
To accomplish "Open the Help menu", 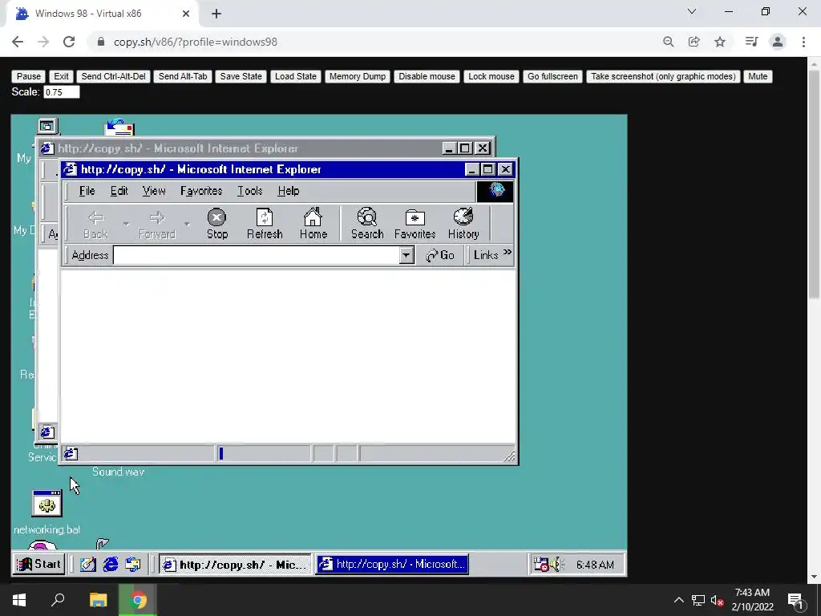I will [x=289, y=191].
